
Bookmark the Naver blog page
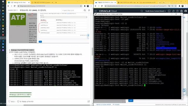(x=81, y=6)
